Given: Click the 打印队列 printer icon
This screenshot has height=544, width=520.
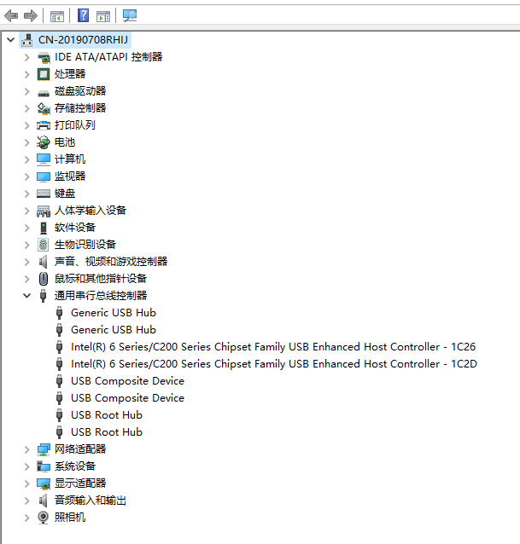Looking at the screenshot, I should pos(44,125).
